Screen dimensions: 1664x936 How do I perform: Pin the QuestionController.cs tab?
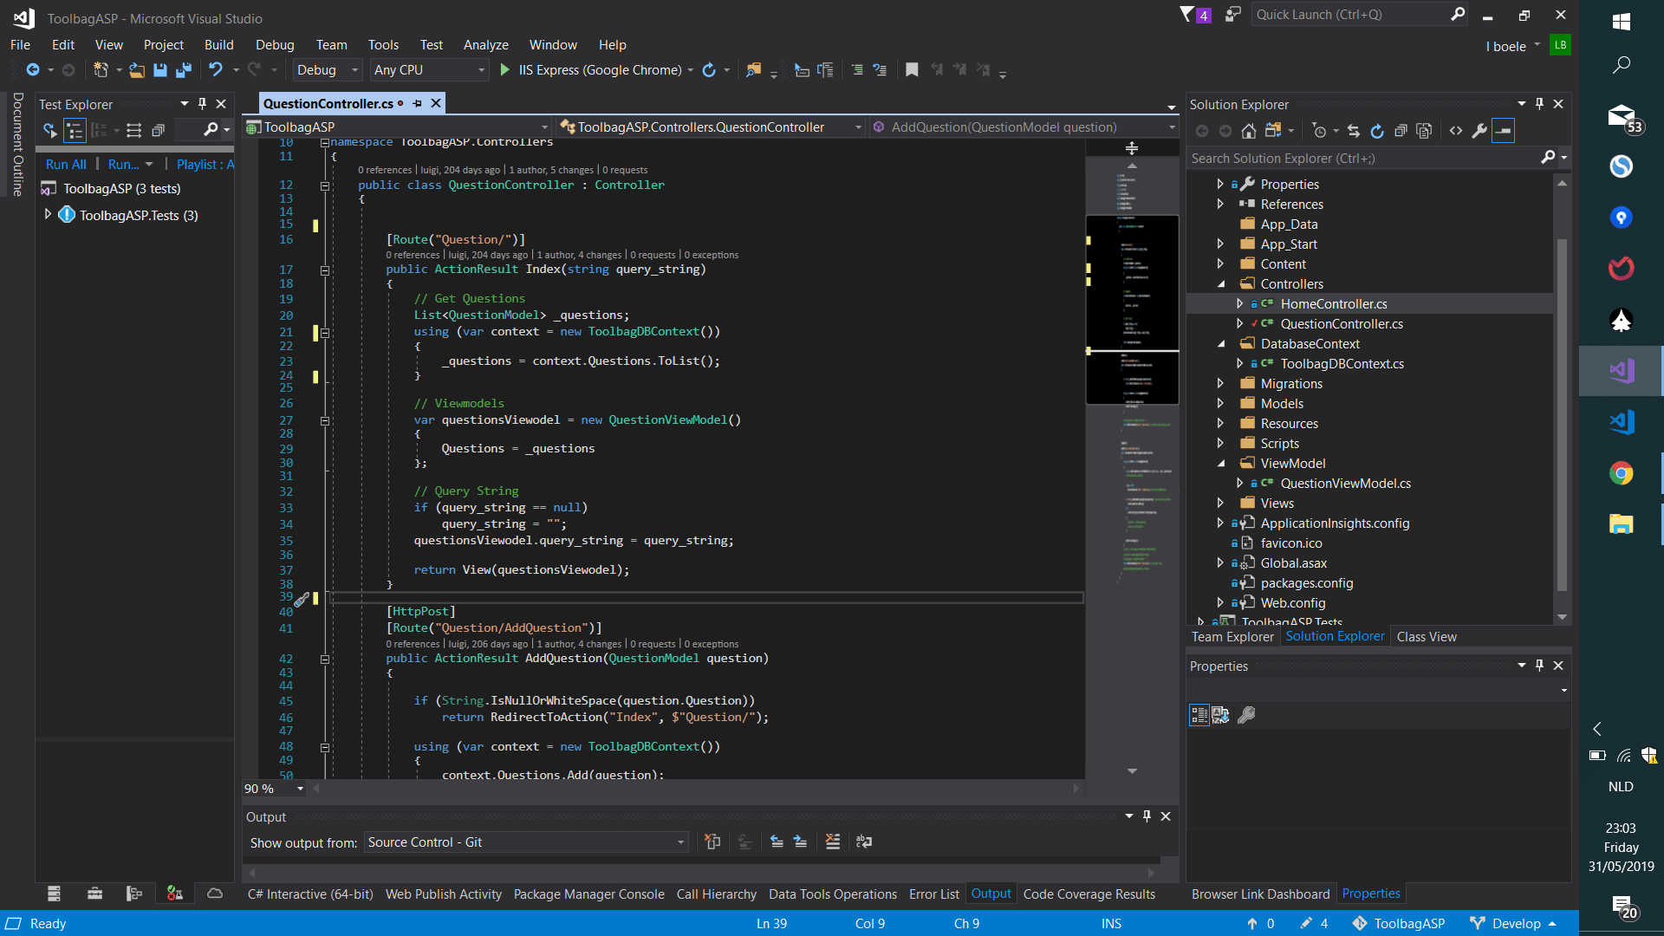tap(417, 103)
